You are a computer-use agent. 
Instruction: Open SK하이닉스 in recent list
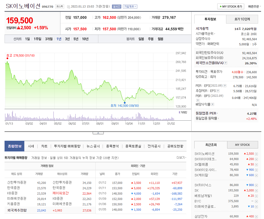pyautogui.click(x=203, y=185)
